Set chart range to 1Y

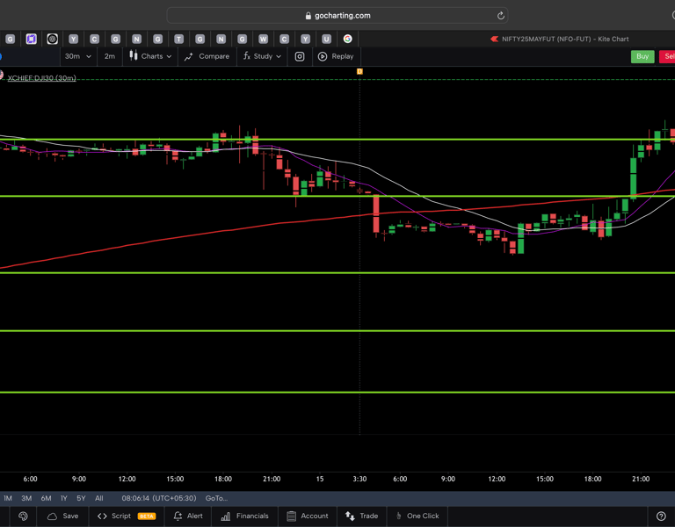click(x=63, y=498)
